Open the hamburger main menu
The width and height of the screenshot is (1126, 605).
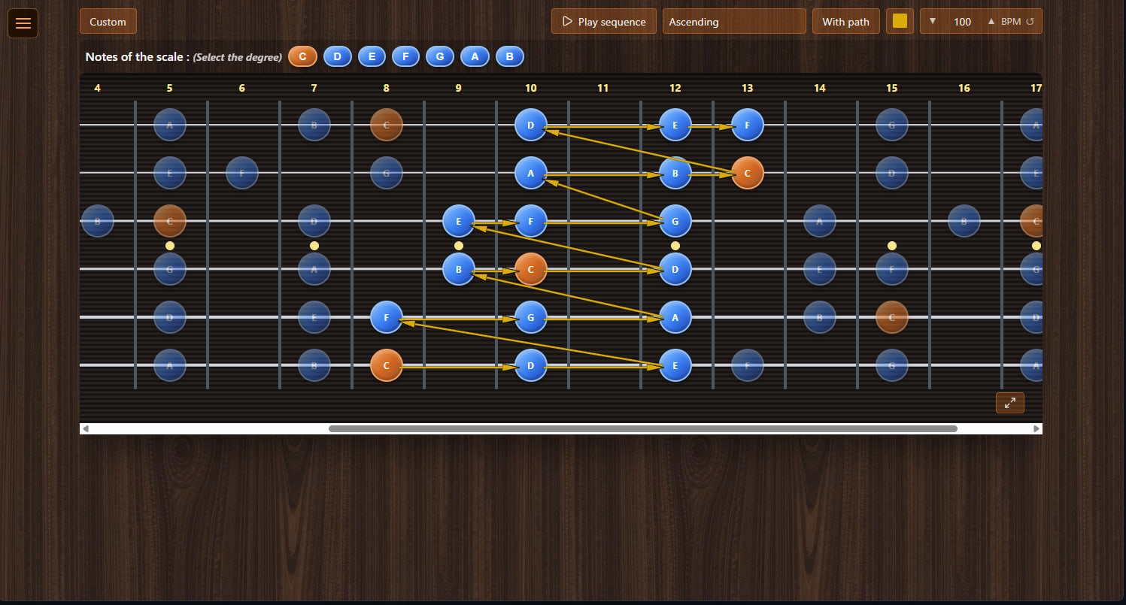point(23,23)
